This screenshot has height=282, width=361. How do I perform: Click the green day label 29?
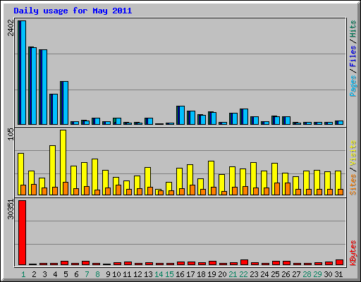pos(317,274)
